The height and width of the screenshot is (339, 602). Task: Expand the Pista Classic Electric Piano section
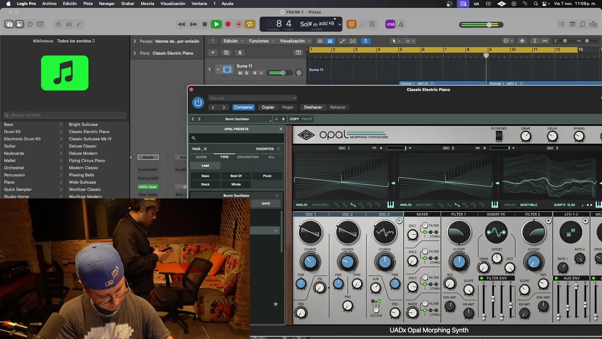(x=135, y=53)
